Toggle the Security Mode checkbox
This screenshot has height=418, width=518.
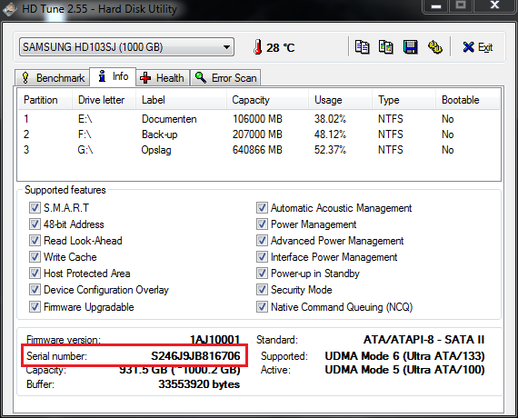pyautogui.click(x=262, y=290)
